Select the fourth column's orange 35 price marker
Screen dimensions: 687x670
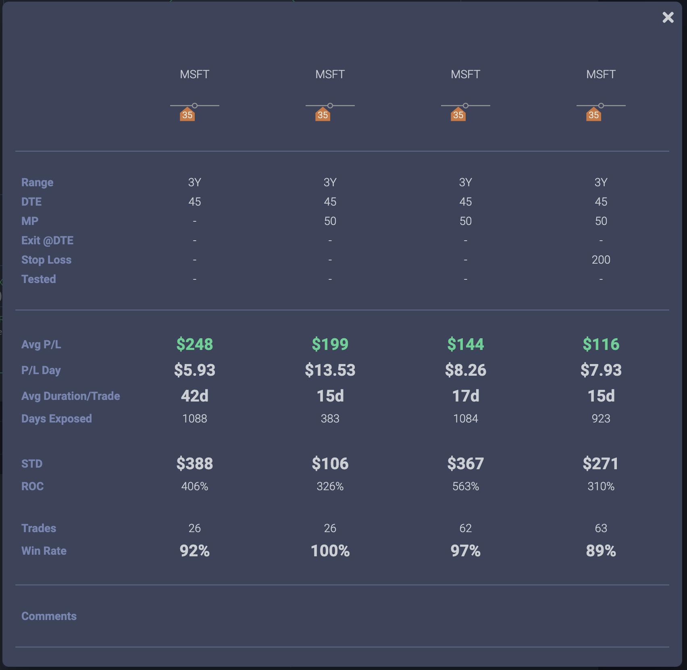pos(593,115)
